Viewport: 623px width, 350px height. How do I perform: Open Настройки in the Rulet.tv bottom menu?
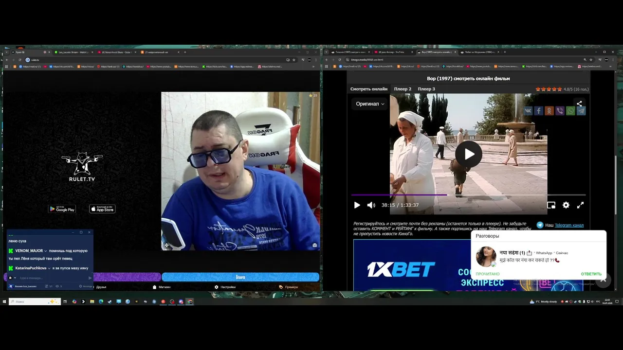click(x=225, y=287)
